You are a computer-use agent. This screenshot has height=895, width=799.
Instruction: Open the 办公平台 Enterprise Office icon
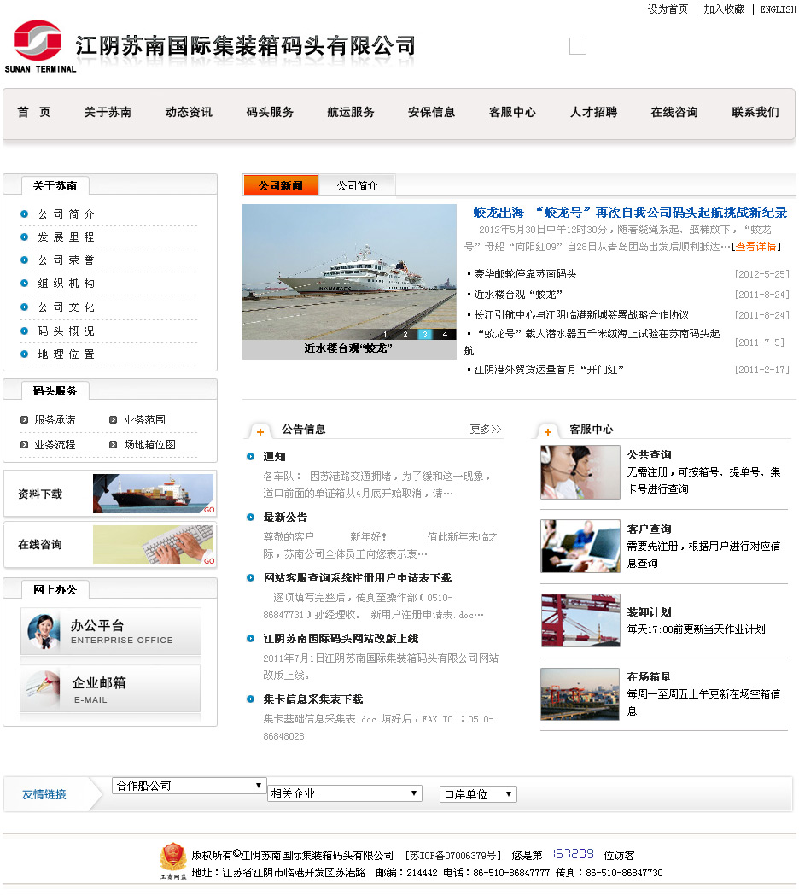click(111, 631)
